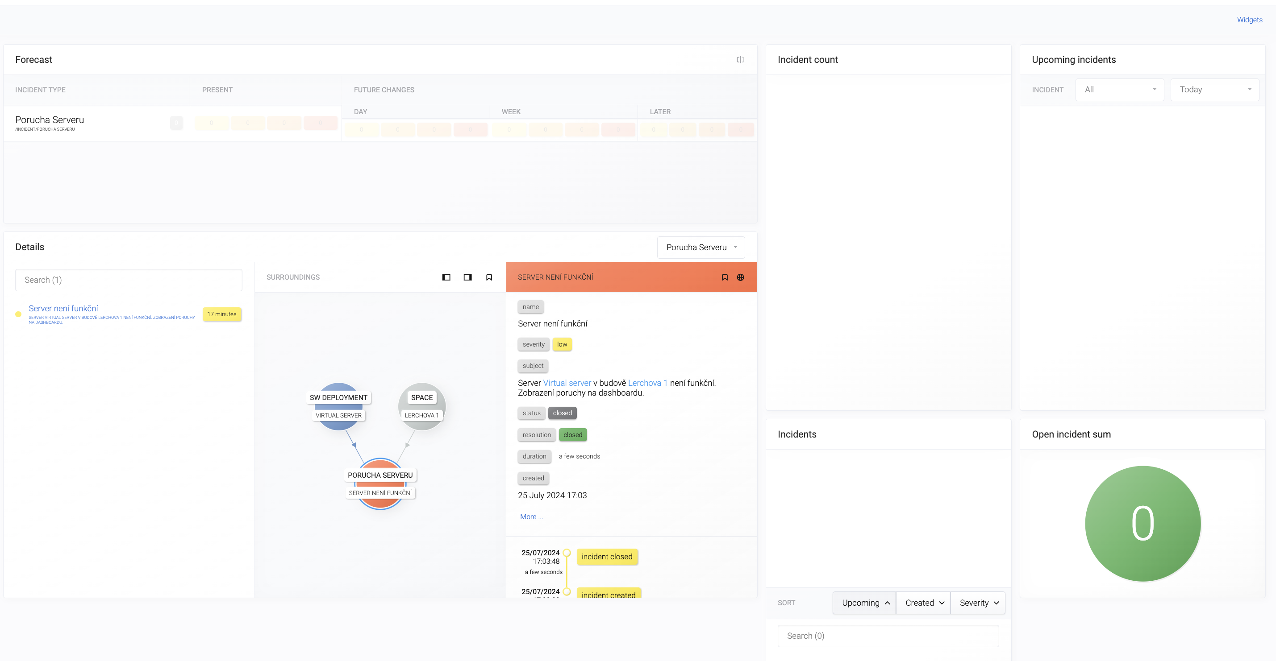The height and width of the screenshot is (661, 1276).
Task: Click the Porucha Serveru incident graph node
Action: [380, 483]
